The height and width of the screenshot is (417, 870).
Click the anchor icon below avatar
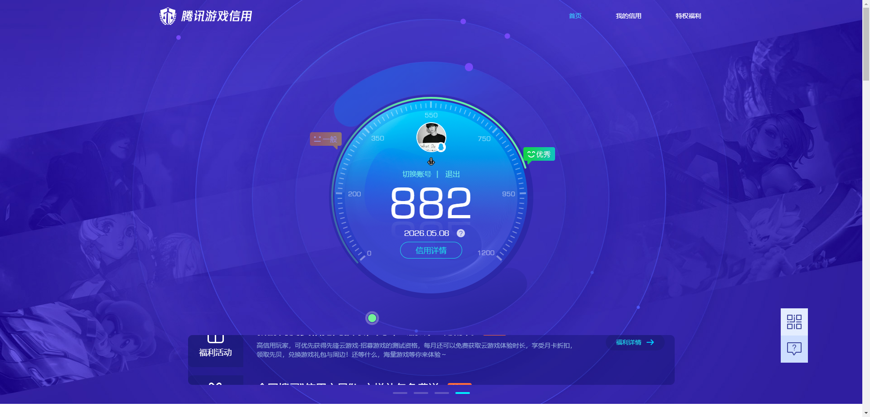(x=431, y=162)
